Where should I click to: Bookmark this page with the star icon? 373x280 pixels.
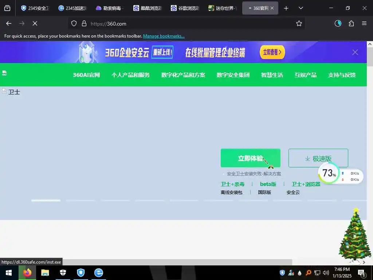point(299,23)
